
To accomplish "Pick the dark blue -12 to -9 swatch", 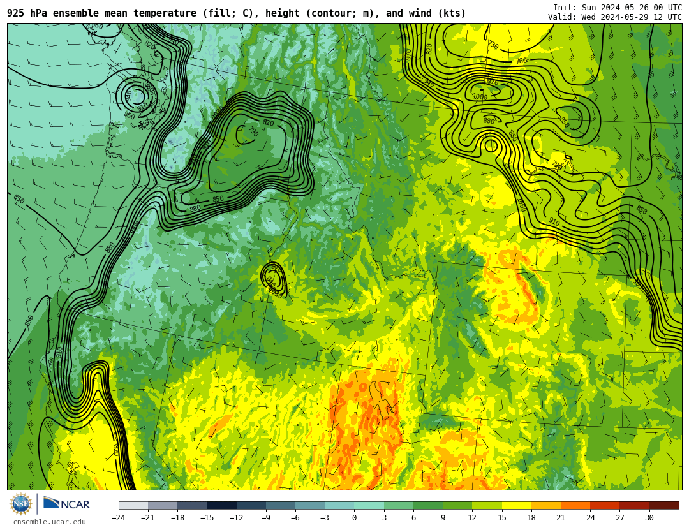I will click(x=251, y=505).
